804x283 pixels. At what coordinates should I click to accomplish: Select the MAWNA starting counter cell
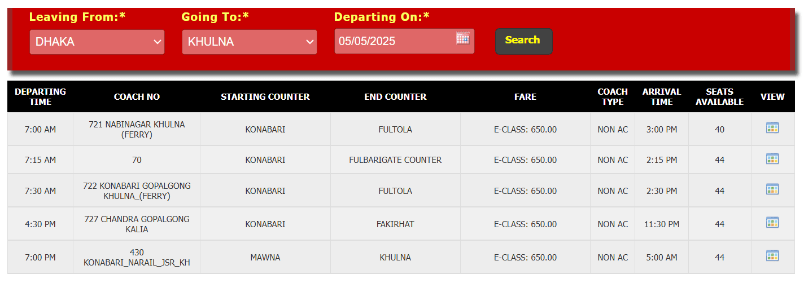[x=265, y=258]
